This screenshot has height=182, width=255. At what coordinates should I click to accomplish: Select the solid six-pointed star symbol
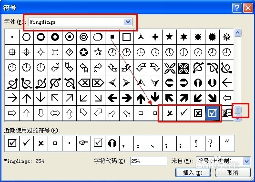tap(184, 37)
